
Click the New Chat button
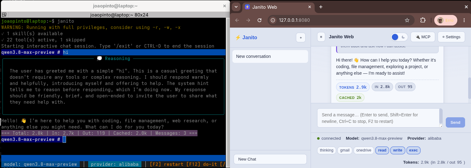(x=270, y=159)
